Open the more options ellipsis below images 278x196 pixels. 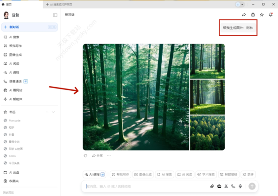109,156
